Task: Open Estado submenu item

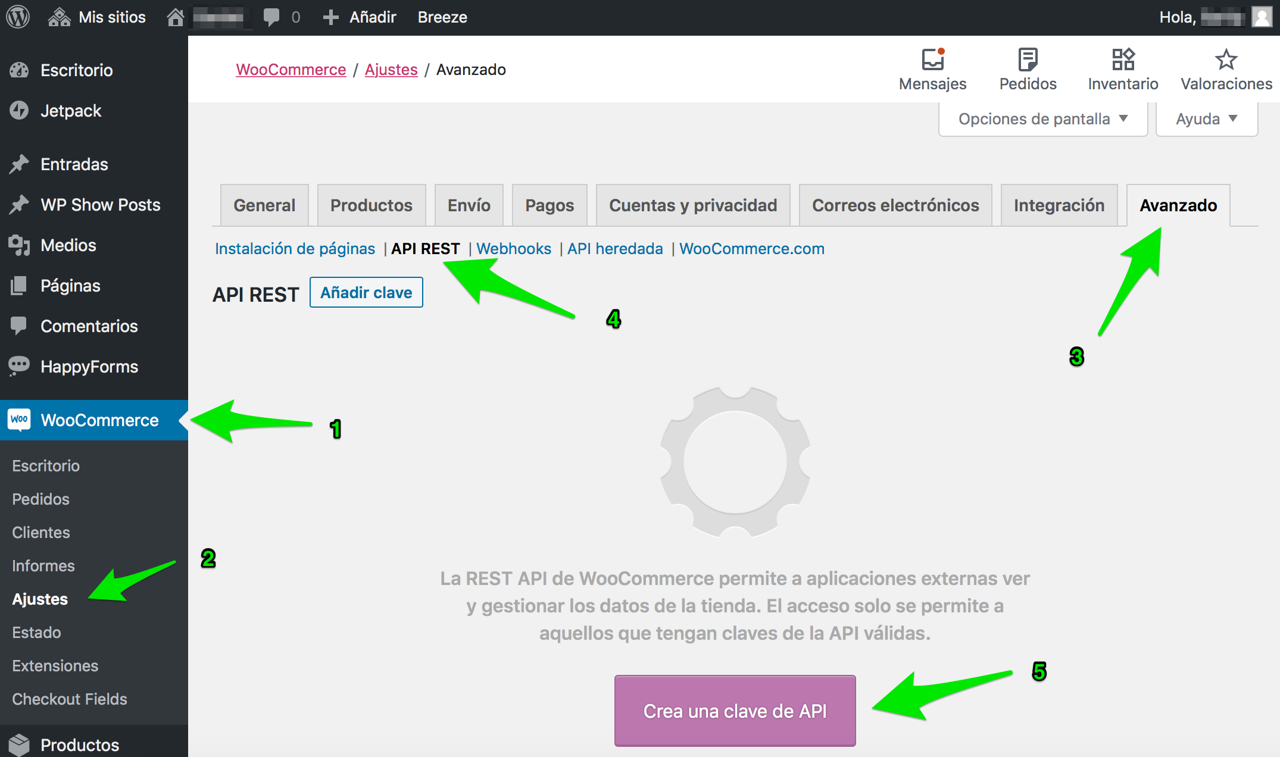Action: [36, 632]
